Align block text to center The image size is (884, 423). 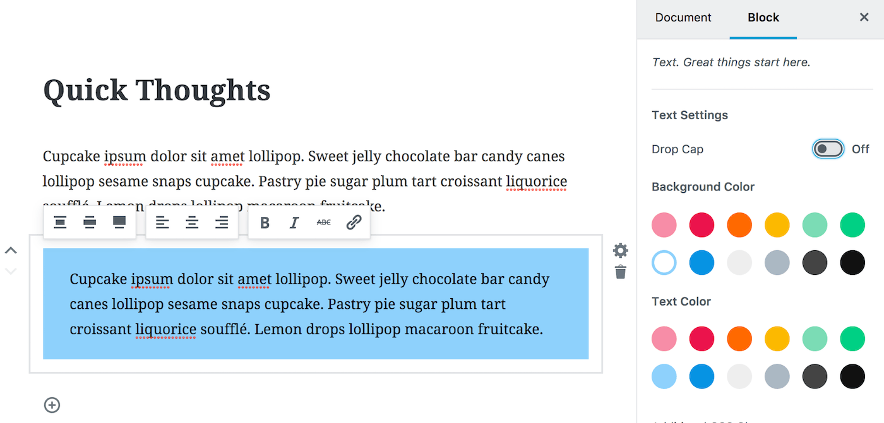point(192,223)
